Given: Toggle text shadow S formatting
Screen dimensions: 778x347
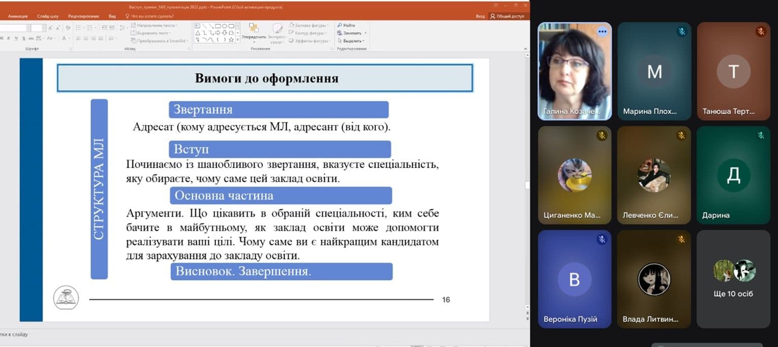Looking at the screenshot, I should click(x=24, y=38).
